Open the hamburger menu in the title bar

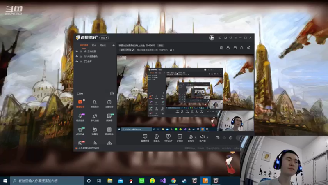[235, 38]
